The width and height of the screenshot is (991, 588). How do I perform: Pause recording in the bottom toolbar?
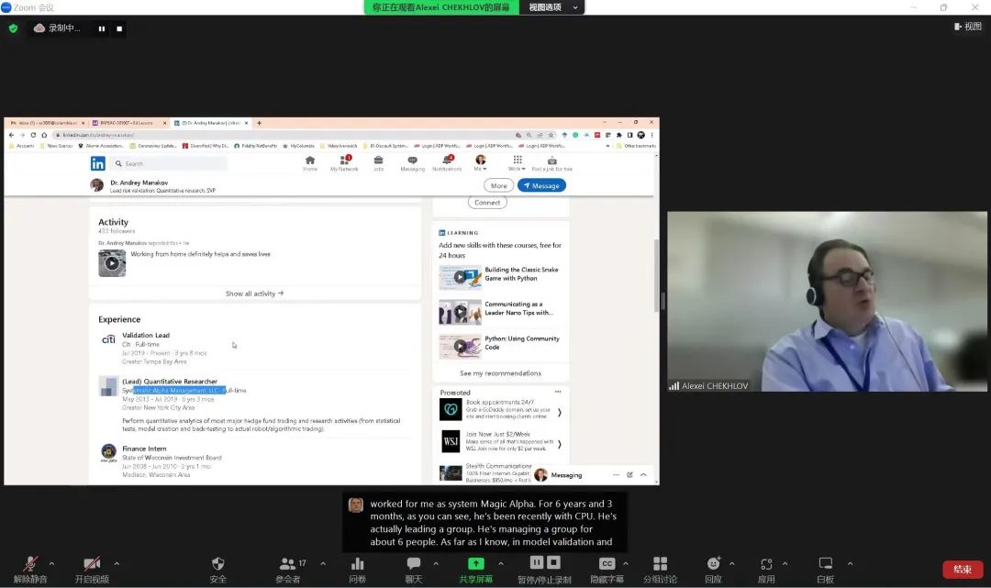[x=537, y=562]
